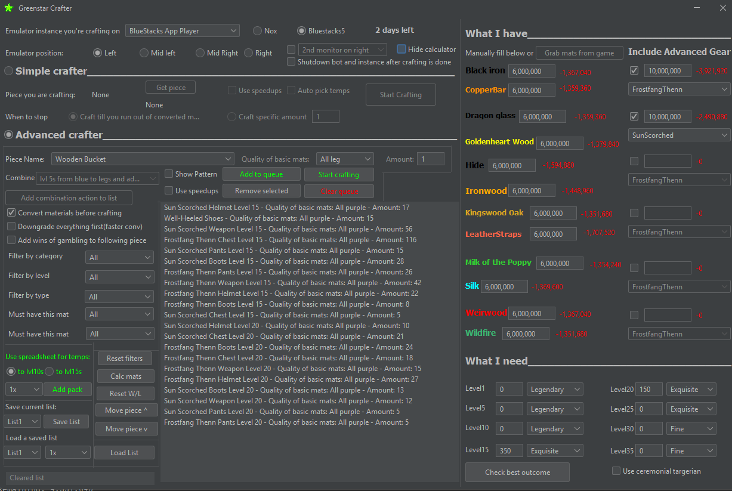Screen dimensions: 732x491
Task: Open the Piece Name dropdown showing Wooden Bucket
Action: (x=143, y=159)
